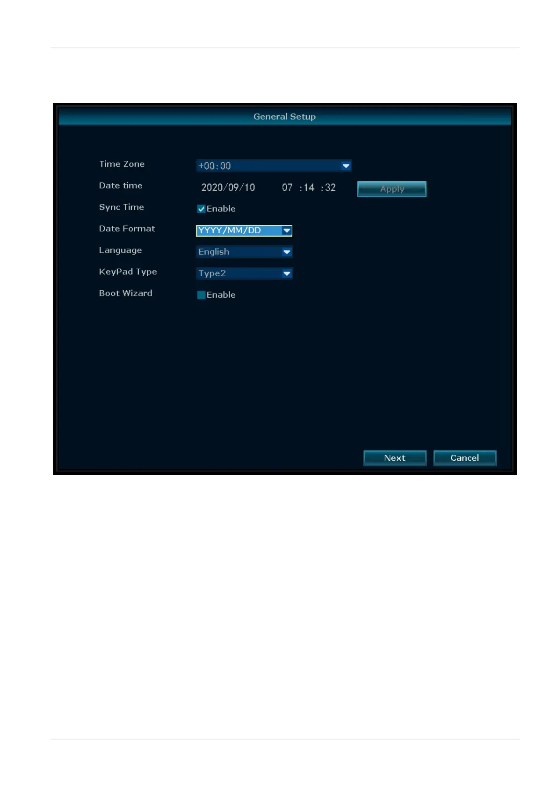Open the KeyPad Type dropdown

coord(244,273)
